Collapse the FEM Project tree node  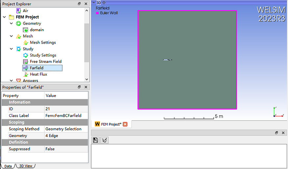(x=4, y=17)
